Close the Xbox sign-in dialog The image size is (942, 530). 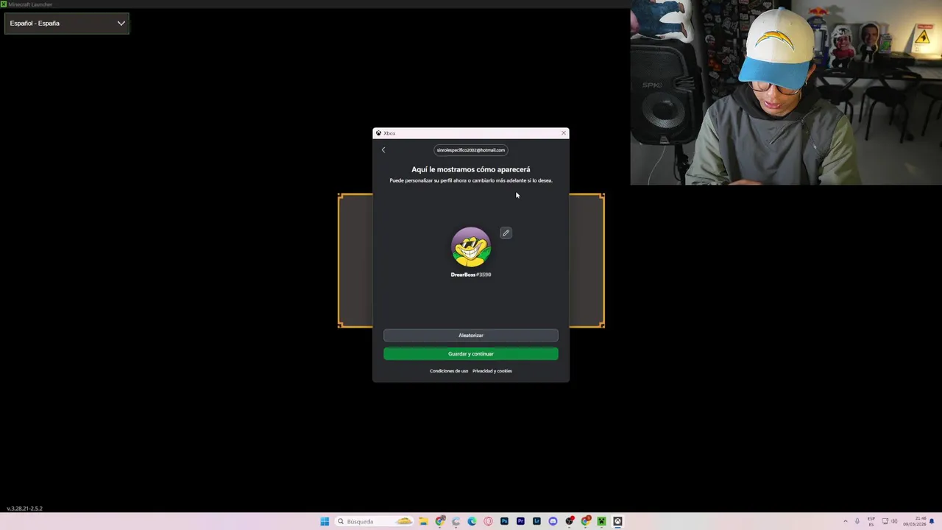pyautogui.click(x=564, y=133)
